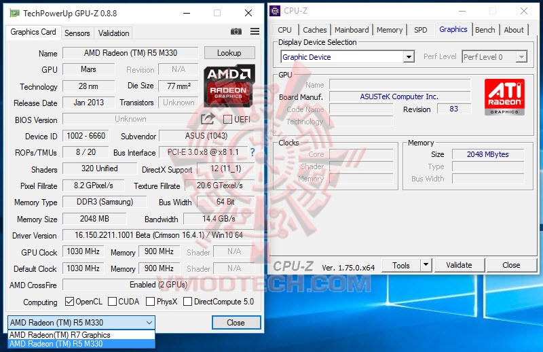Toggle the PhysX checkbox

coord(150,301)
